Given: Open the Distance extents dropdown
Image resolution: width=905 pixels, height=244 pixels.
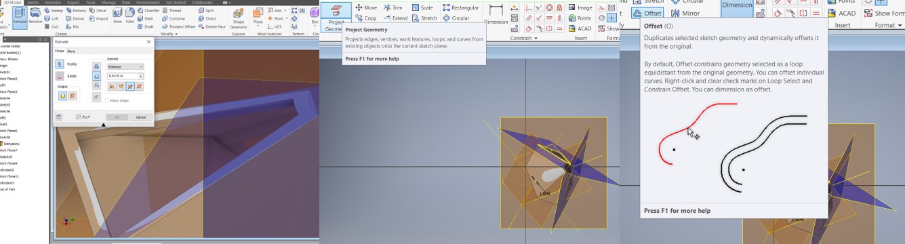Looking at the screenshot, I should tap(126, 66).
